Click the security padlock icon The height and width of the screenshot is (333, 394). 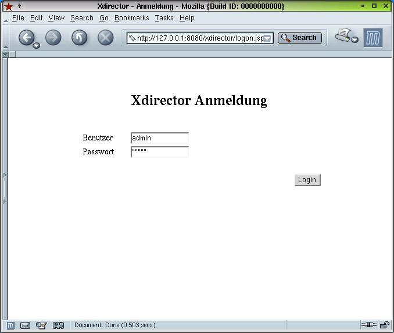click(385, 325)
